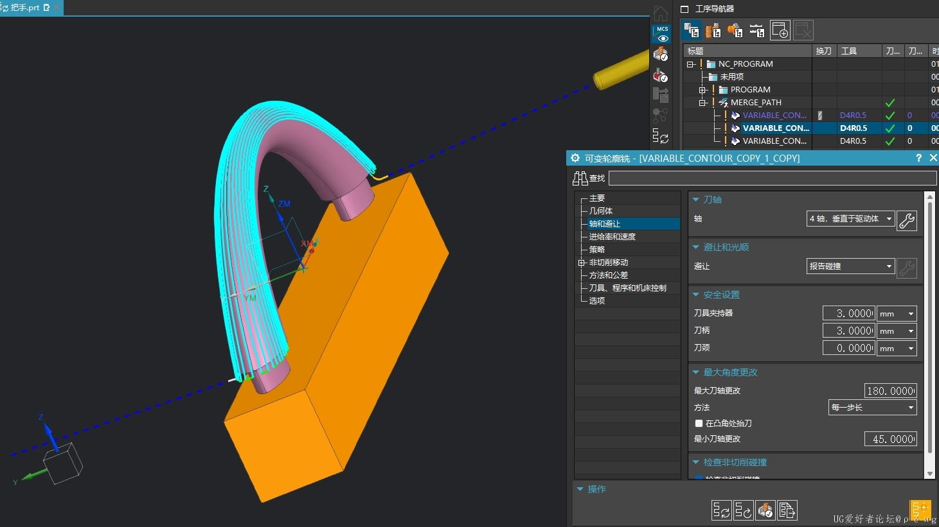Click the 最小刀轴更改 value field

891,439
